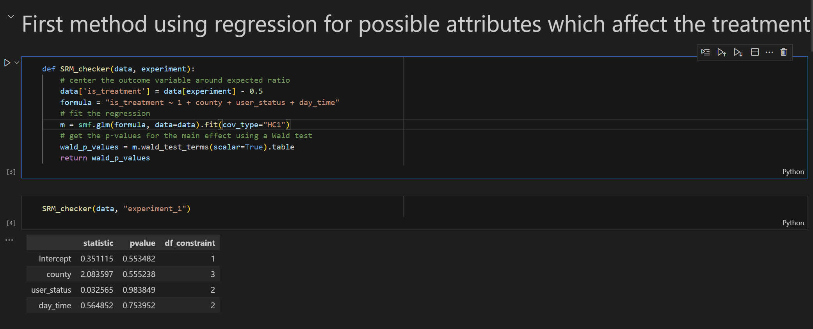Click the statistic column header
Viewport: 813px width, 329px height.
[98, 243]
